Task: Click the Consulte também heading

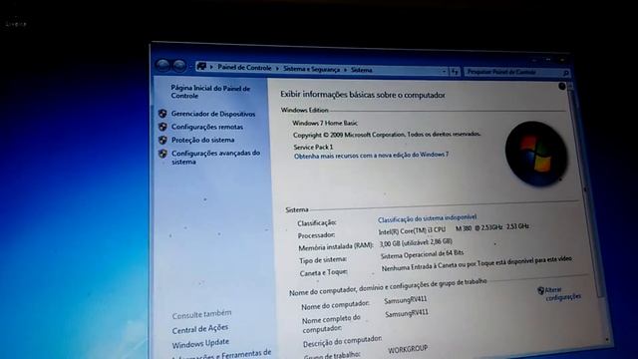Action: [201, 314]
